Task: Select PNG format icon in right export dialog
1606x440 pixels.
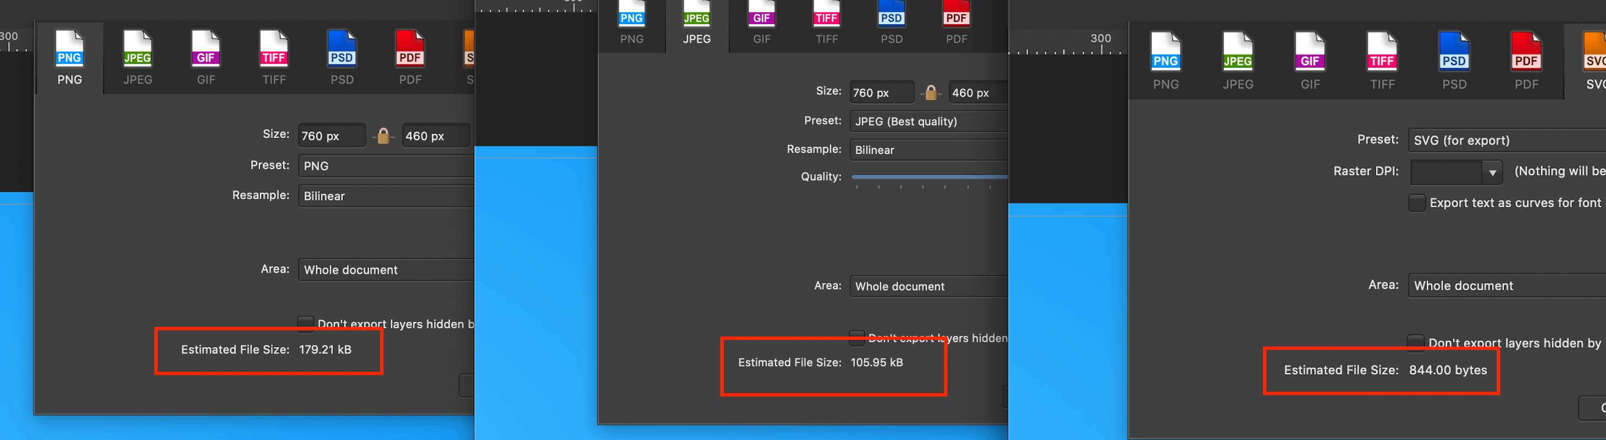Action: click(1165, 52)
